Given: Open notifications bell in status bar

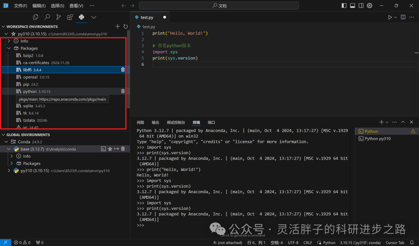Looking at the screenshot, I should (x=412, y=243).
